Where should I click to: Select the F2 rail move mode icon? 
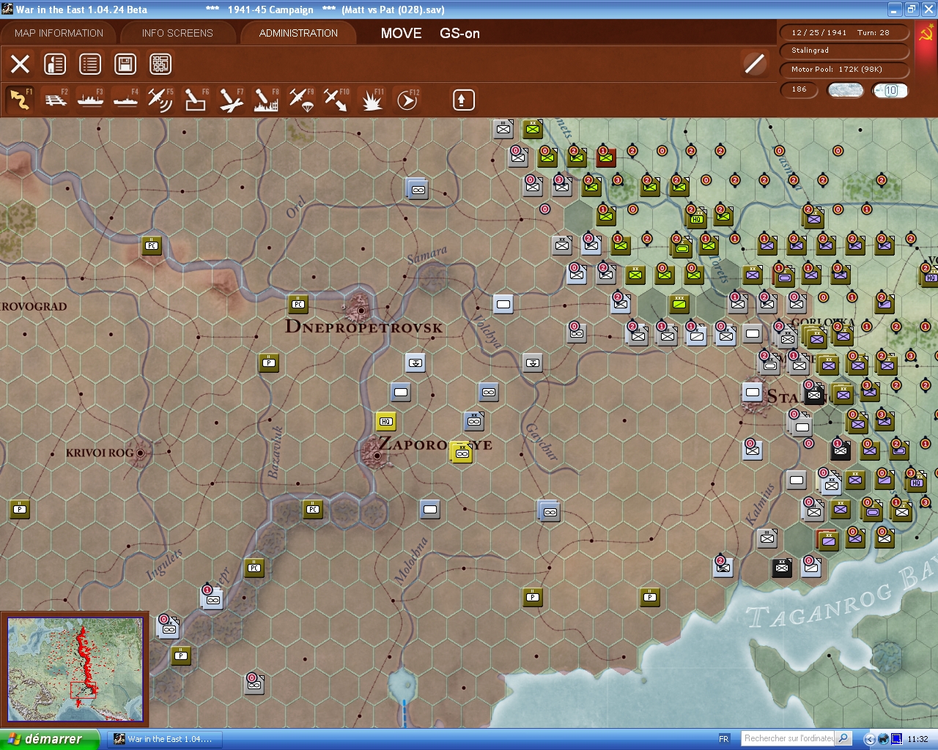[x=56, y=100]
